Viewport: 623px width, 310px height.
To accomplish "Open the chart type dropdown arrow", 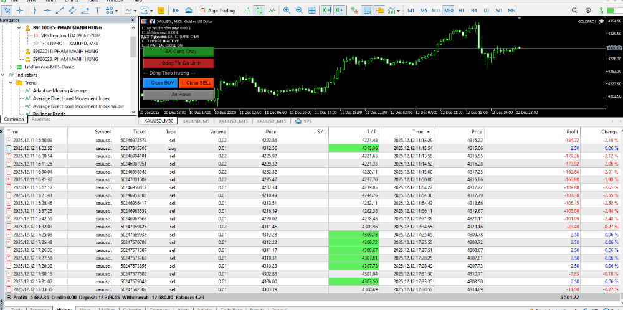I will 135,11.
